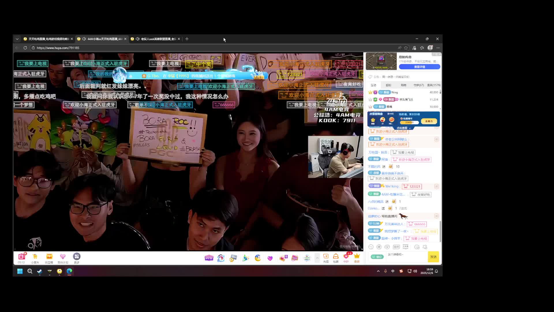Viewport: 554px width, 312px height.
Task: Click the 发送 send button
Action: tap(433, 257)
